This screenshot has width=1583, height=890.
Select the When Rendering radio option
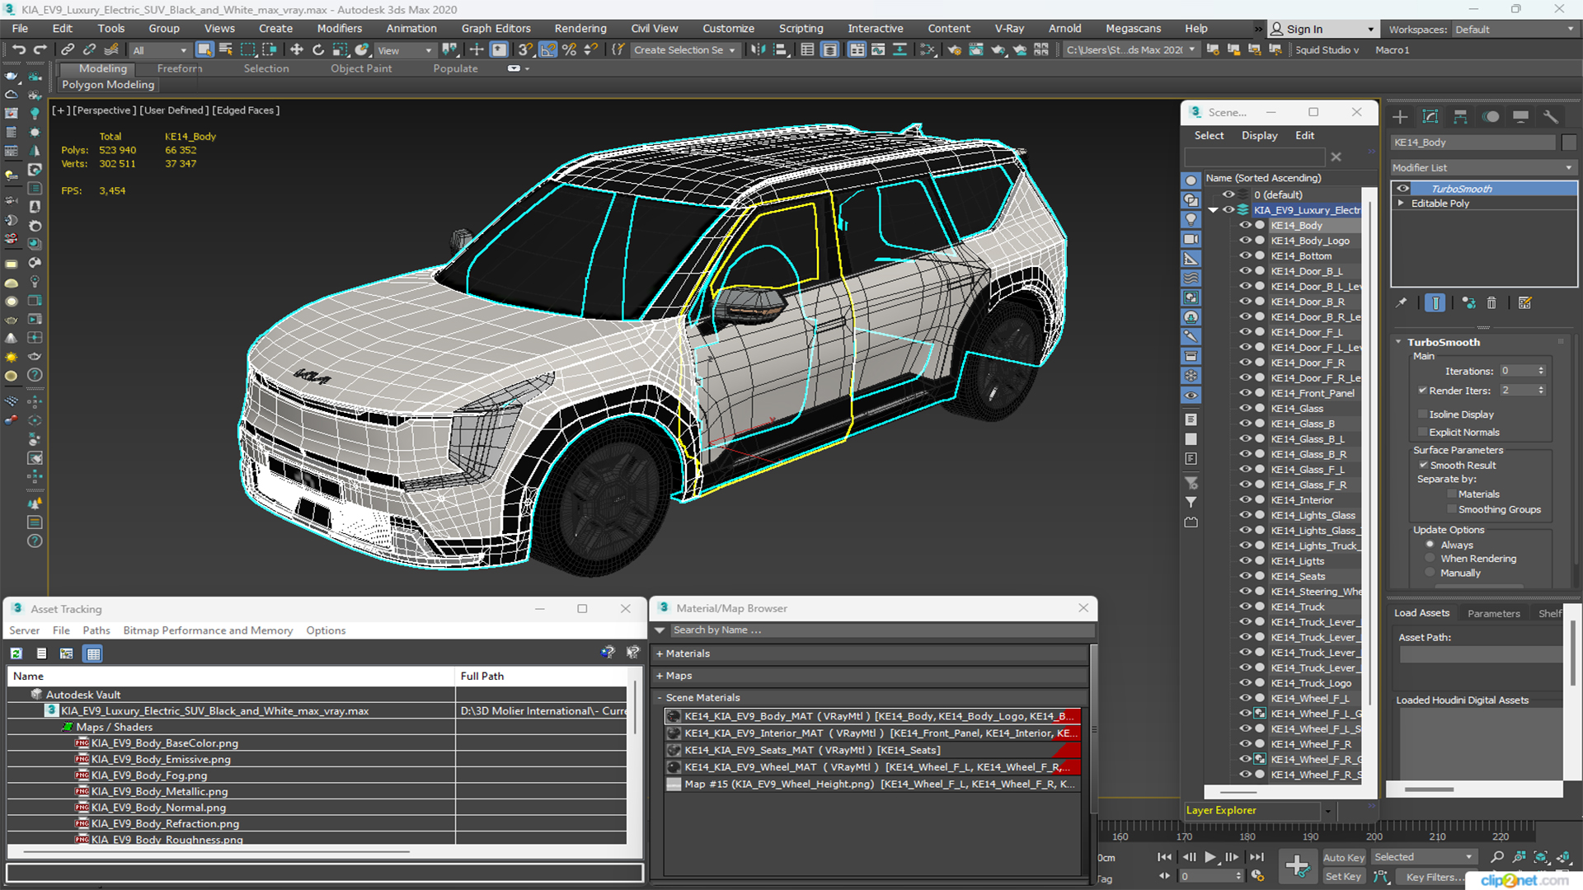click(x=1430, y=559)
